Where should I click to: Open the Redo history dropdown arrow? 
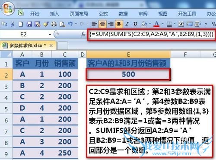(88, 24)
